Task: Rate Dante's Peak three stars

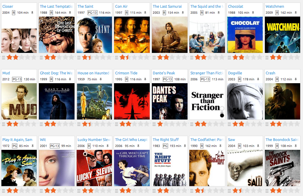Action: point(172,124)
